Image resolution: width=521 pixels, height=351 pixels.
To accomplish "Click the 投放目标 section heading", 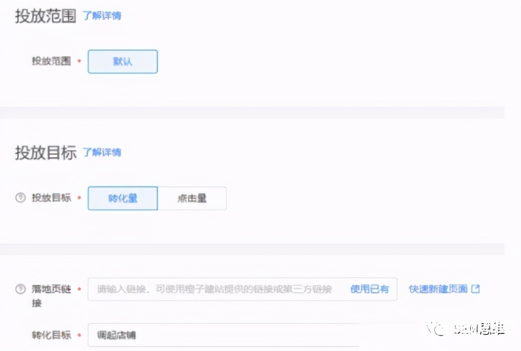I will tap(46, 152).
